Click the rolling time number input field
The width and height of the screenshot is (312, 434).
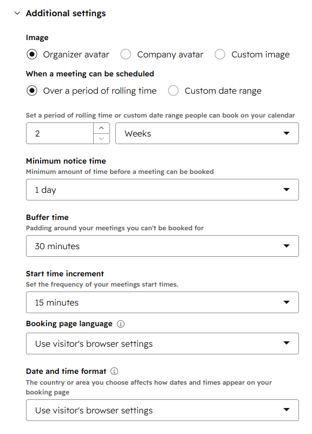click(60, 133)
